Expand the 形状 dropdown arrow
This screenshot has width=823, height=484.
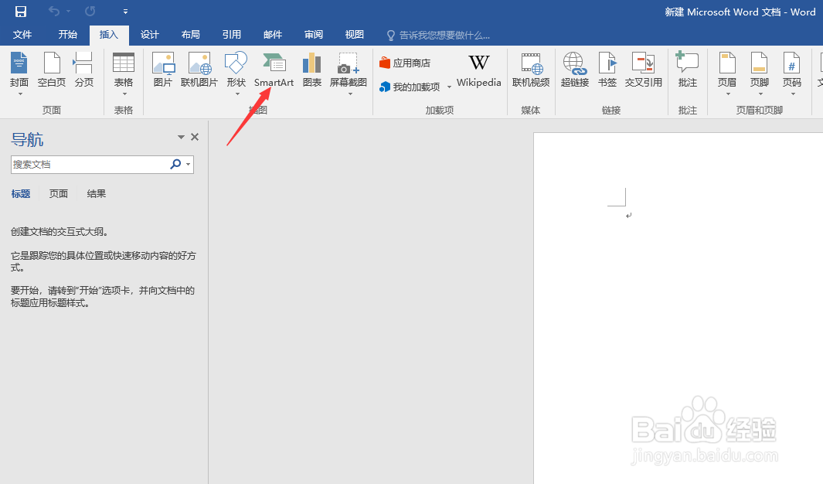[237, 94]
